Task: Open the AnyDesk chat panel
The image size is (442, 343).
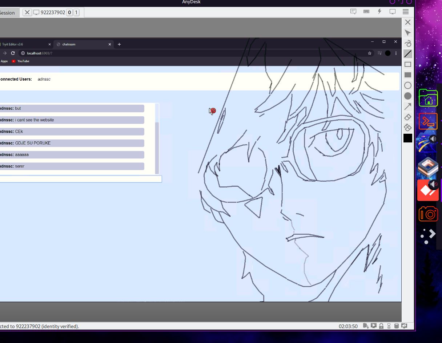Action: 353,11
